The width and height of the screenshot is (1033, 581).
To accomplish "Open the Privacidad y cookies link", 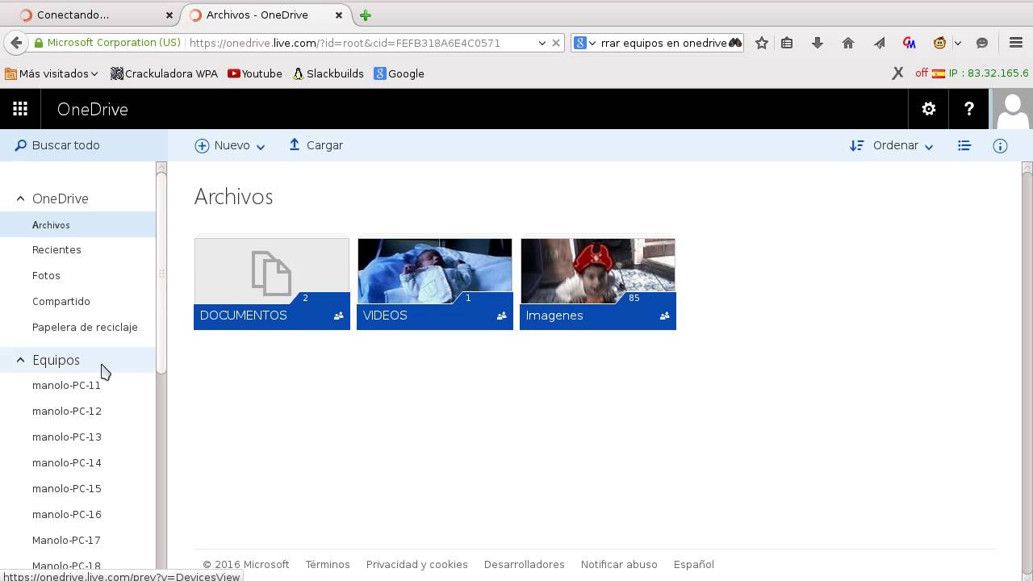I will [417, 564].
